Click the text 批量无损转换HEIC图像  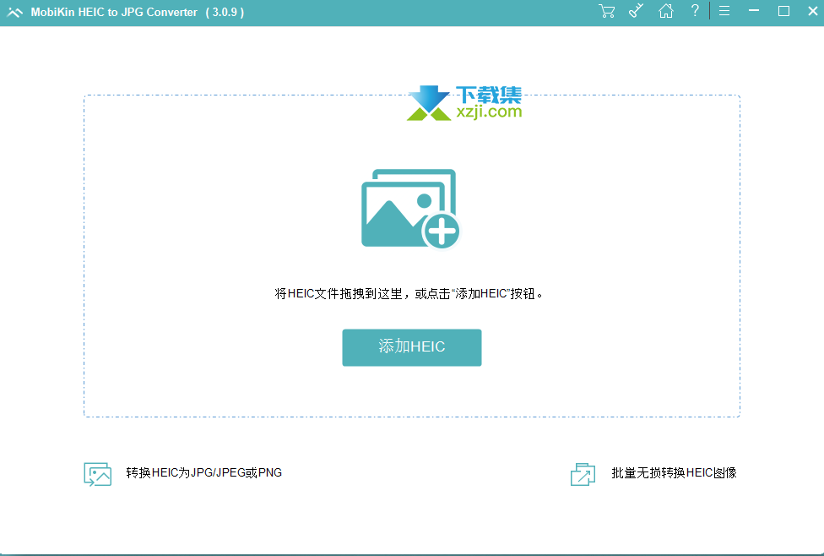pyautogui.click(x=674, y=473)
